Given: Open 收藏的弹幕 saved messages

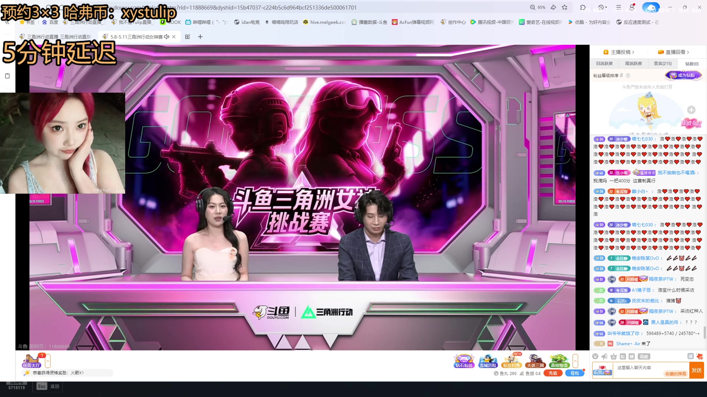Looking at the screenshot, I should 676,374.
